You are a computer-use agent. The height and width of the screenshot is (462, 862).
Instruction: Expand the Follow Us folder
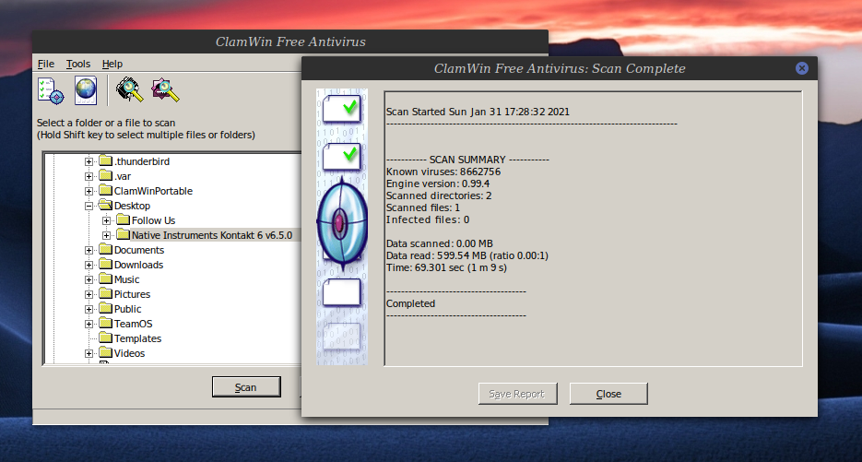coord(106,220)
